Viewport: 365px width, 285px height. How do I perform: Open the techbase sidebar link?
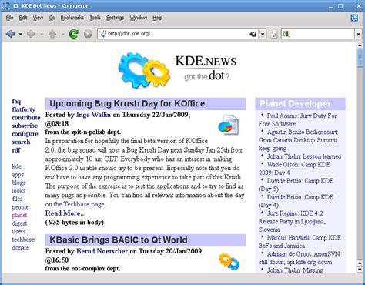[23, 240]
